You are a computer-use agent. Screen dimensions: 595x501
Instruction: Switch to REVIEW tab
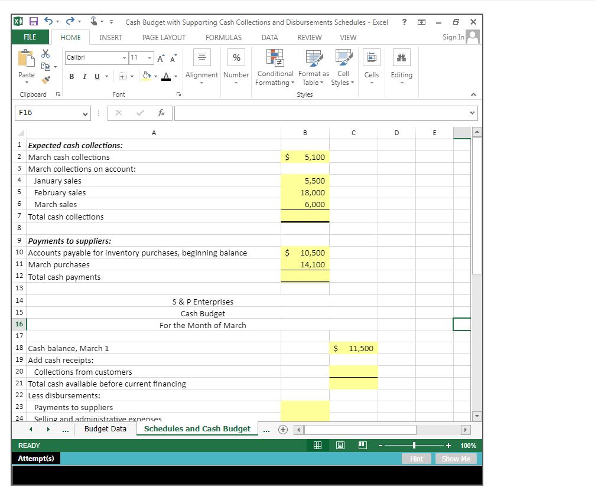coord(309,38)
